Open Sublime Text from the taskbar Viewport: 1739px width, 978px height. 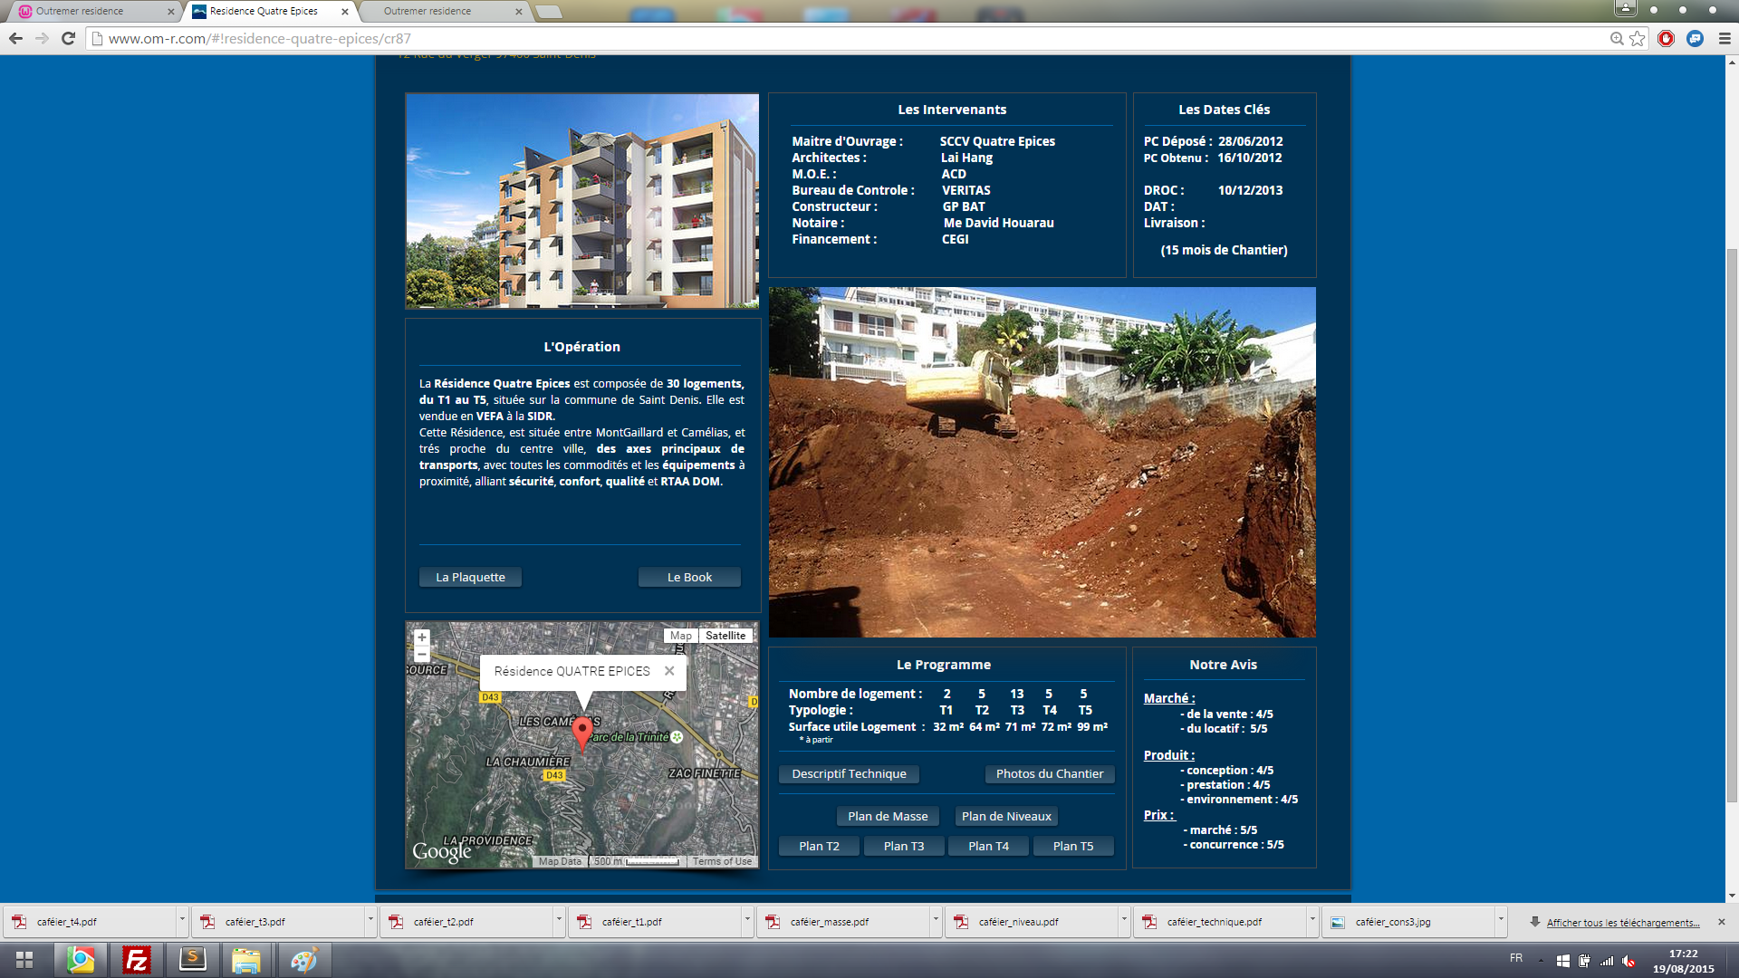coord(193,960)
